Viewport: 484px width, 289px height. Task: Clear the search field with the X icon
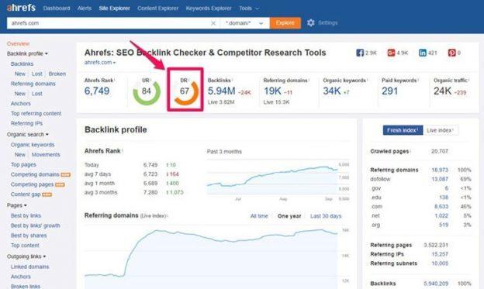[x=213, y=23]
